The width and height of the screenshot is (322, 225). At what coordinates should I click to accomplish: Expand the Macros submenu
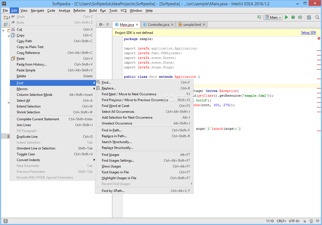[x=53, y=89]
